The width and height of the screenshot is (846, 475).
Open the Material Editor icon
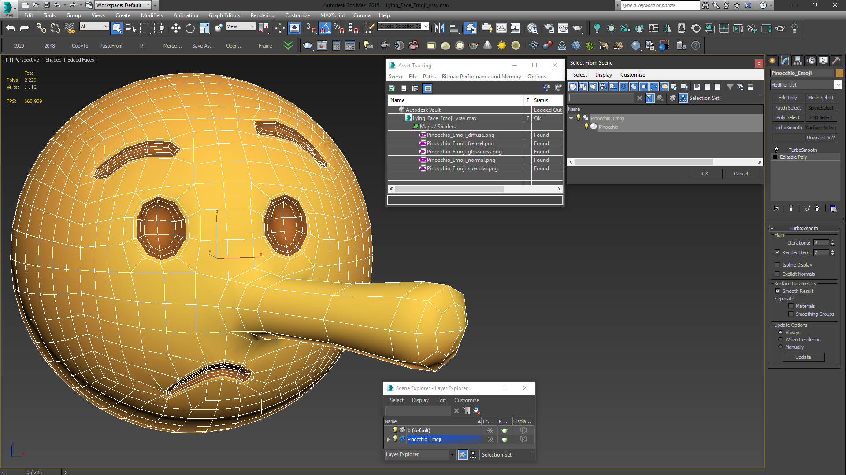pos(532,28)
